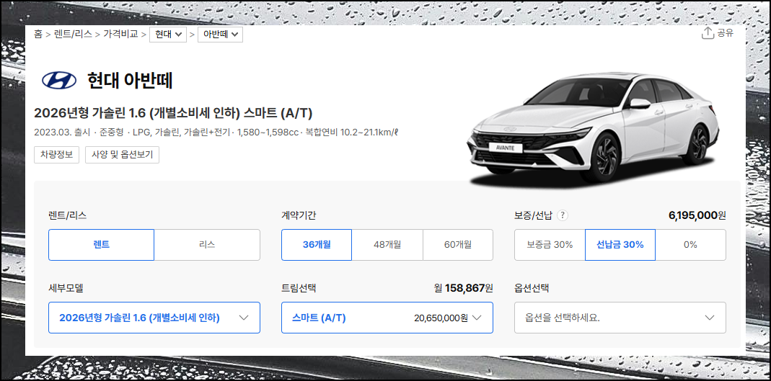
Task: Open the 현대 brand breadcrumb dropdown
Action: click(x=168, y=35)
